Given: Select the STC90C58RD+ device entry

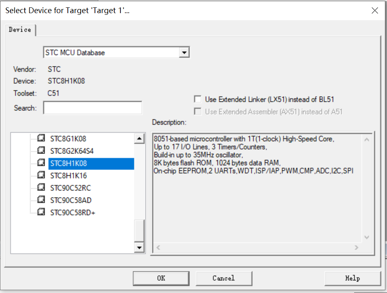Looking at the screenshot, I should tap(73, 213).
